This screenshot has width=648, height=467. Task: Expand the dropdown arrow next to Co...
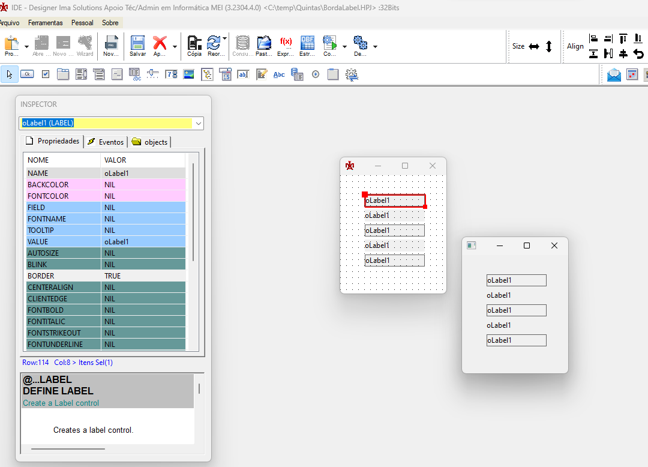(344, 46)
